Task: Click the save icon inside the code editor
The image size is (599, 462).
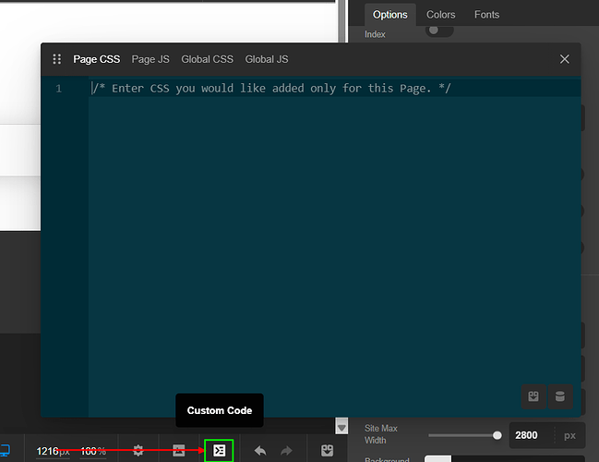Action: [x=533, y=396]
